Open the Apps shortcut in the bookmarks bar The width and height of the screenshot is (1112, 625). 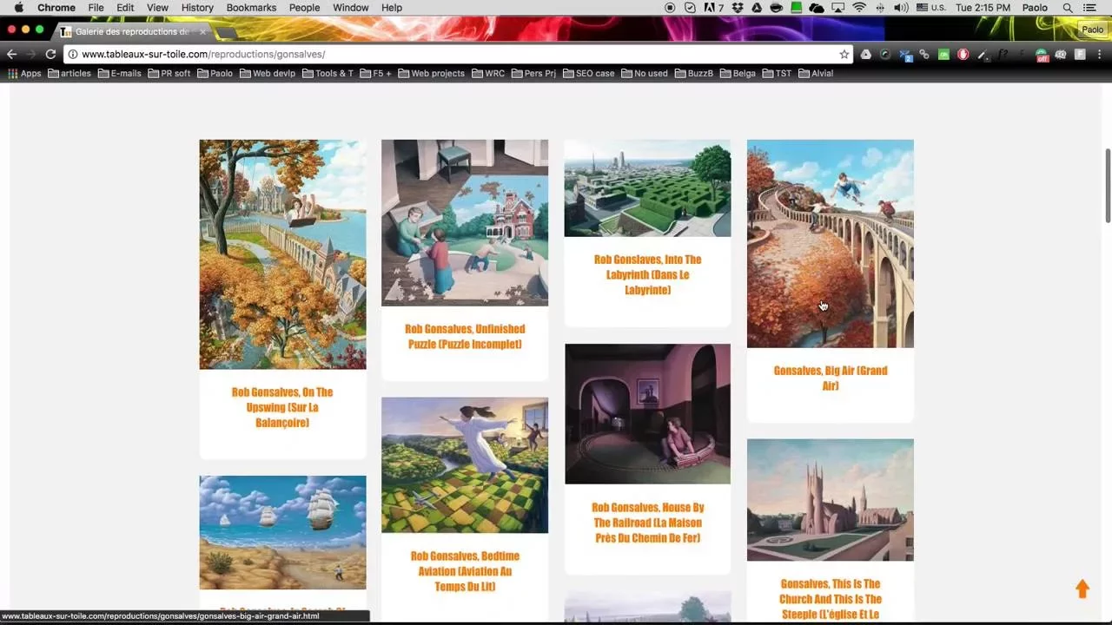coord(24,74)
